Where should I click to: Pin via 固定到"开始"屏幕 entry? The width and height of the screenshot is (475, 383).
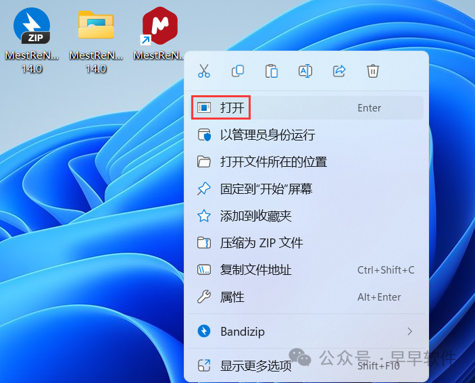pos(266,189)
